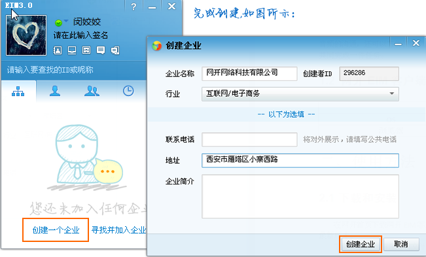This screenshot has width=426, height=257.
Task: Click the 创建者ID field showing 296286
Action: tap(369, 73)
